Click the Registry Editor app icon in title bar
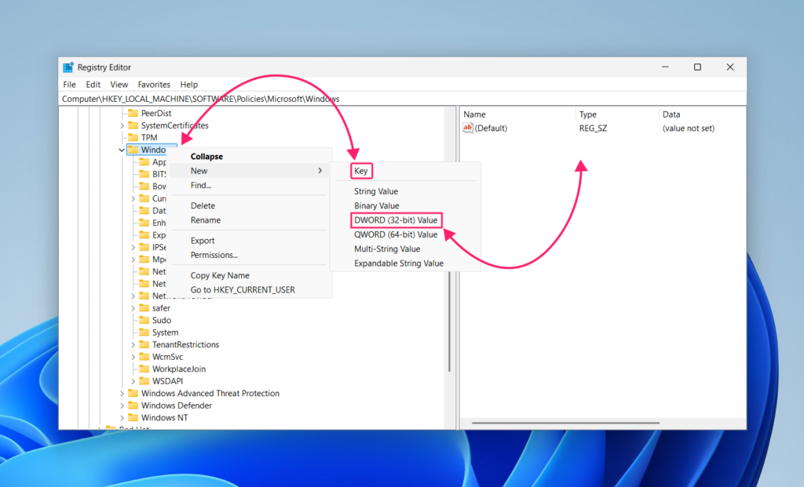This screenshot has width=804, height=487. [x=68, y=67]
